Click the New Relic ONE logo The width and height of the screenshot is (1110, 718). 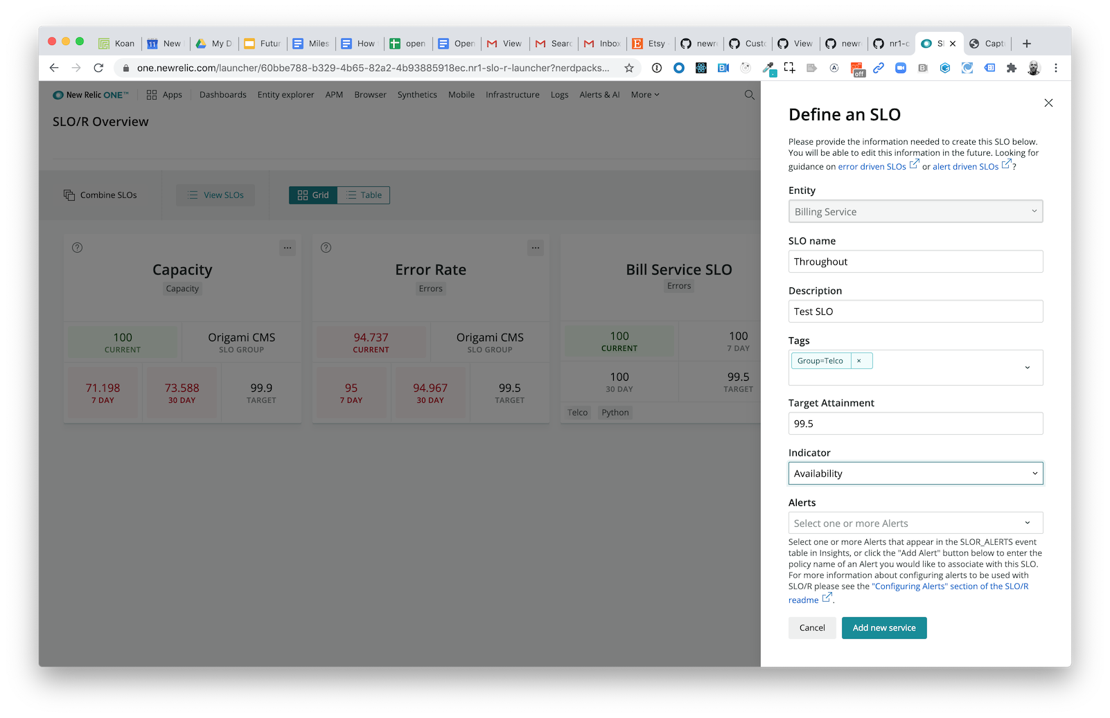(91, 95)
